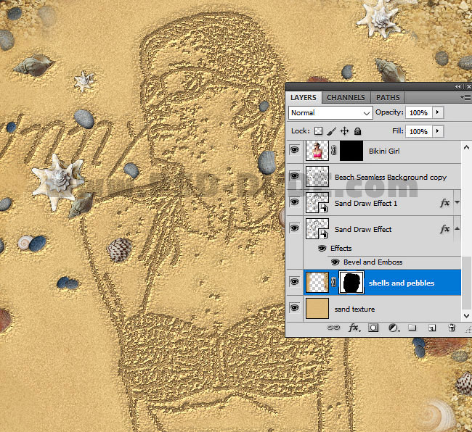Add a layer mask from panel footer
Image resolution: width=472 pixels, height=432 pixels.
pyautogui.click(x=373, y=328)
